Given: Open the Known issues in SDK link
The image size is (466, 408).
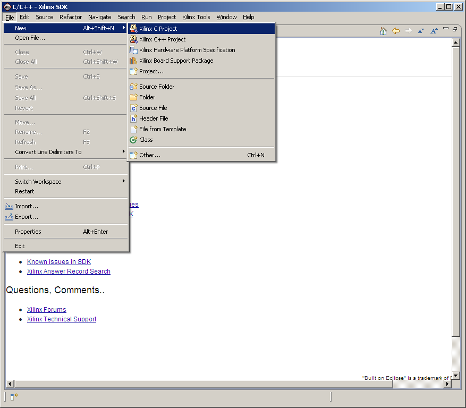Looking at the screenshot, I should point(59,262).
